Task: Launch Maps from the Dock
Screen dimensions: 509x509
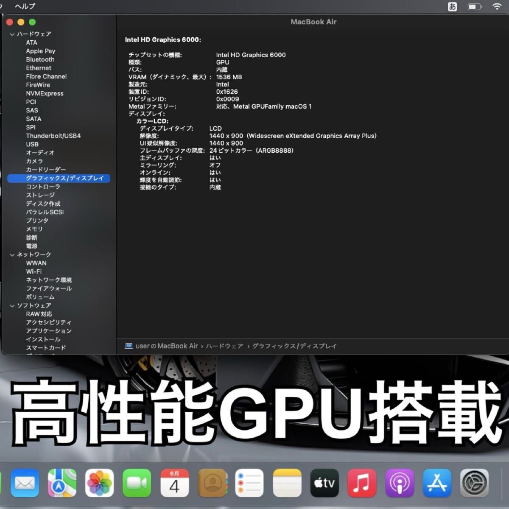Action: coord(62,483)
